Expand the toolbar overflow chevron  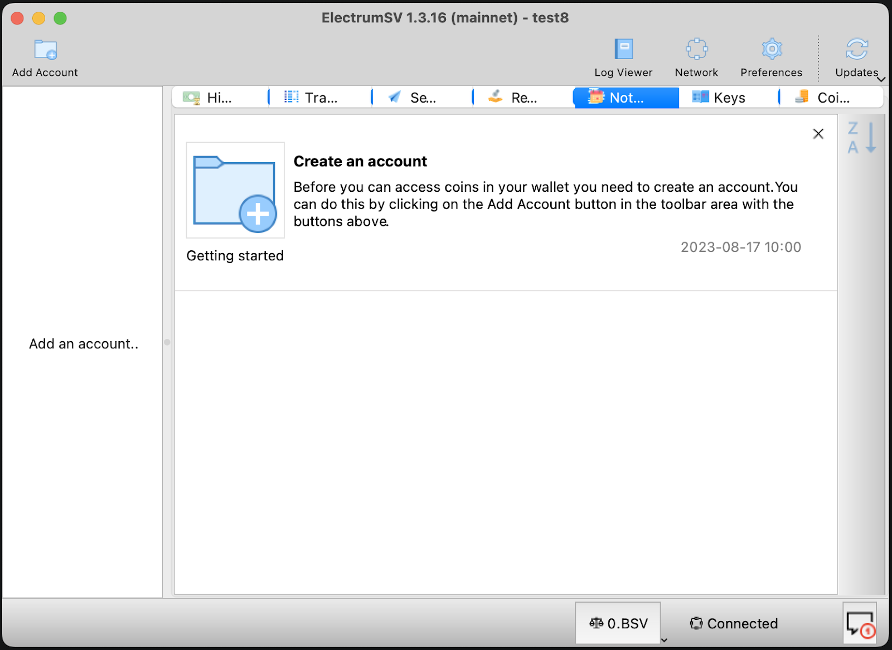[x=881, y=79]
